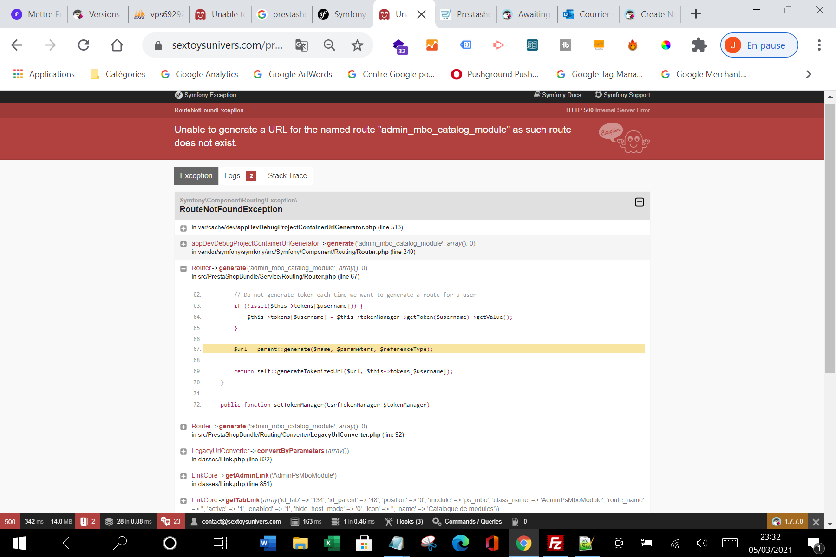Open the Symfony Support link
This screenshot has height=557, width=836.
(x=622, y=95)
